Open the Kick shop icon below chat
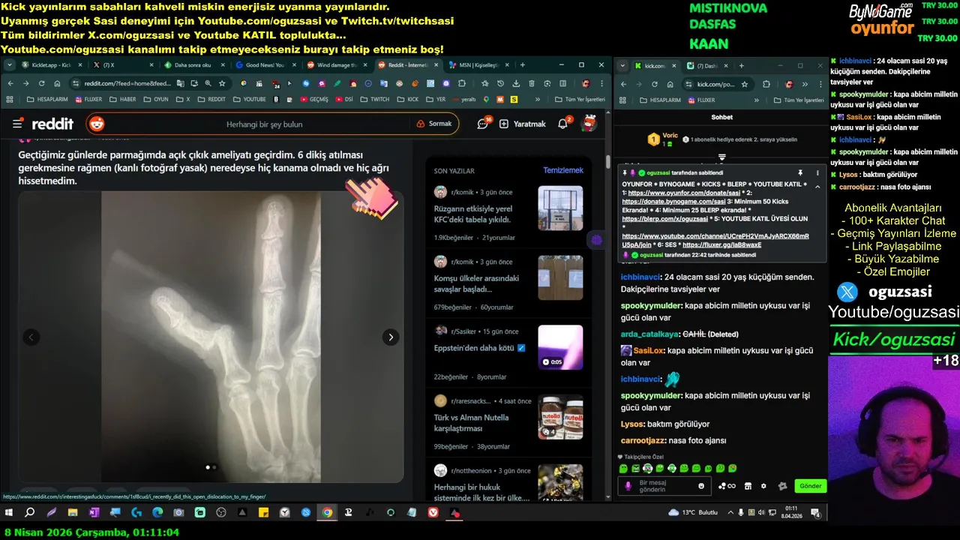This screenshot has width=960, height=540. [x=748, y=486]
